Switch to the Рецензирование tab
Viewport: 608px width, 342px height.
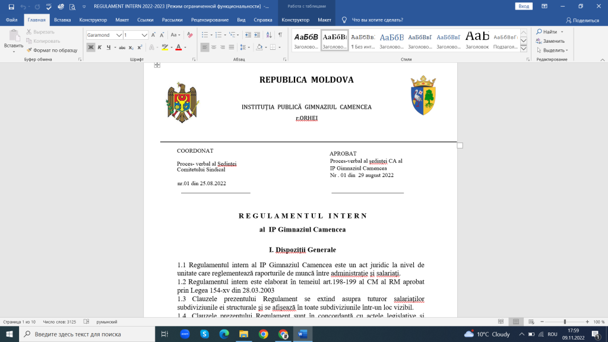pos(210,20)
